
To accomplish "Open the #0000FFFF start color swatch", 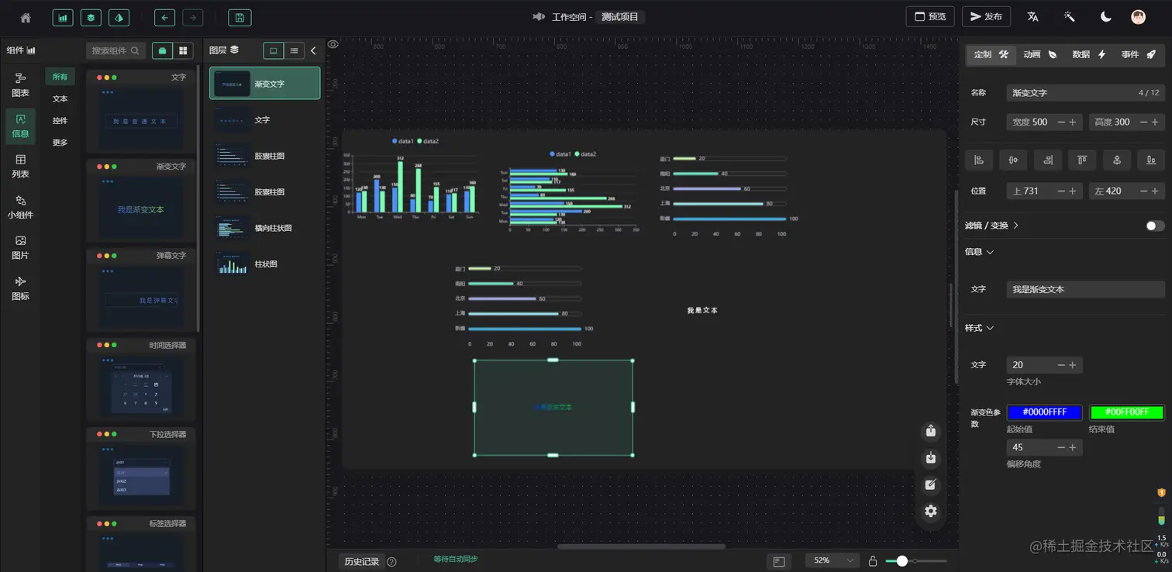I will (x=1044, y=412).
